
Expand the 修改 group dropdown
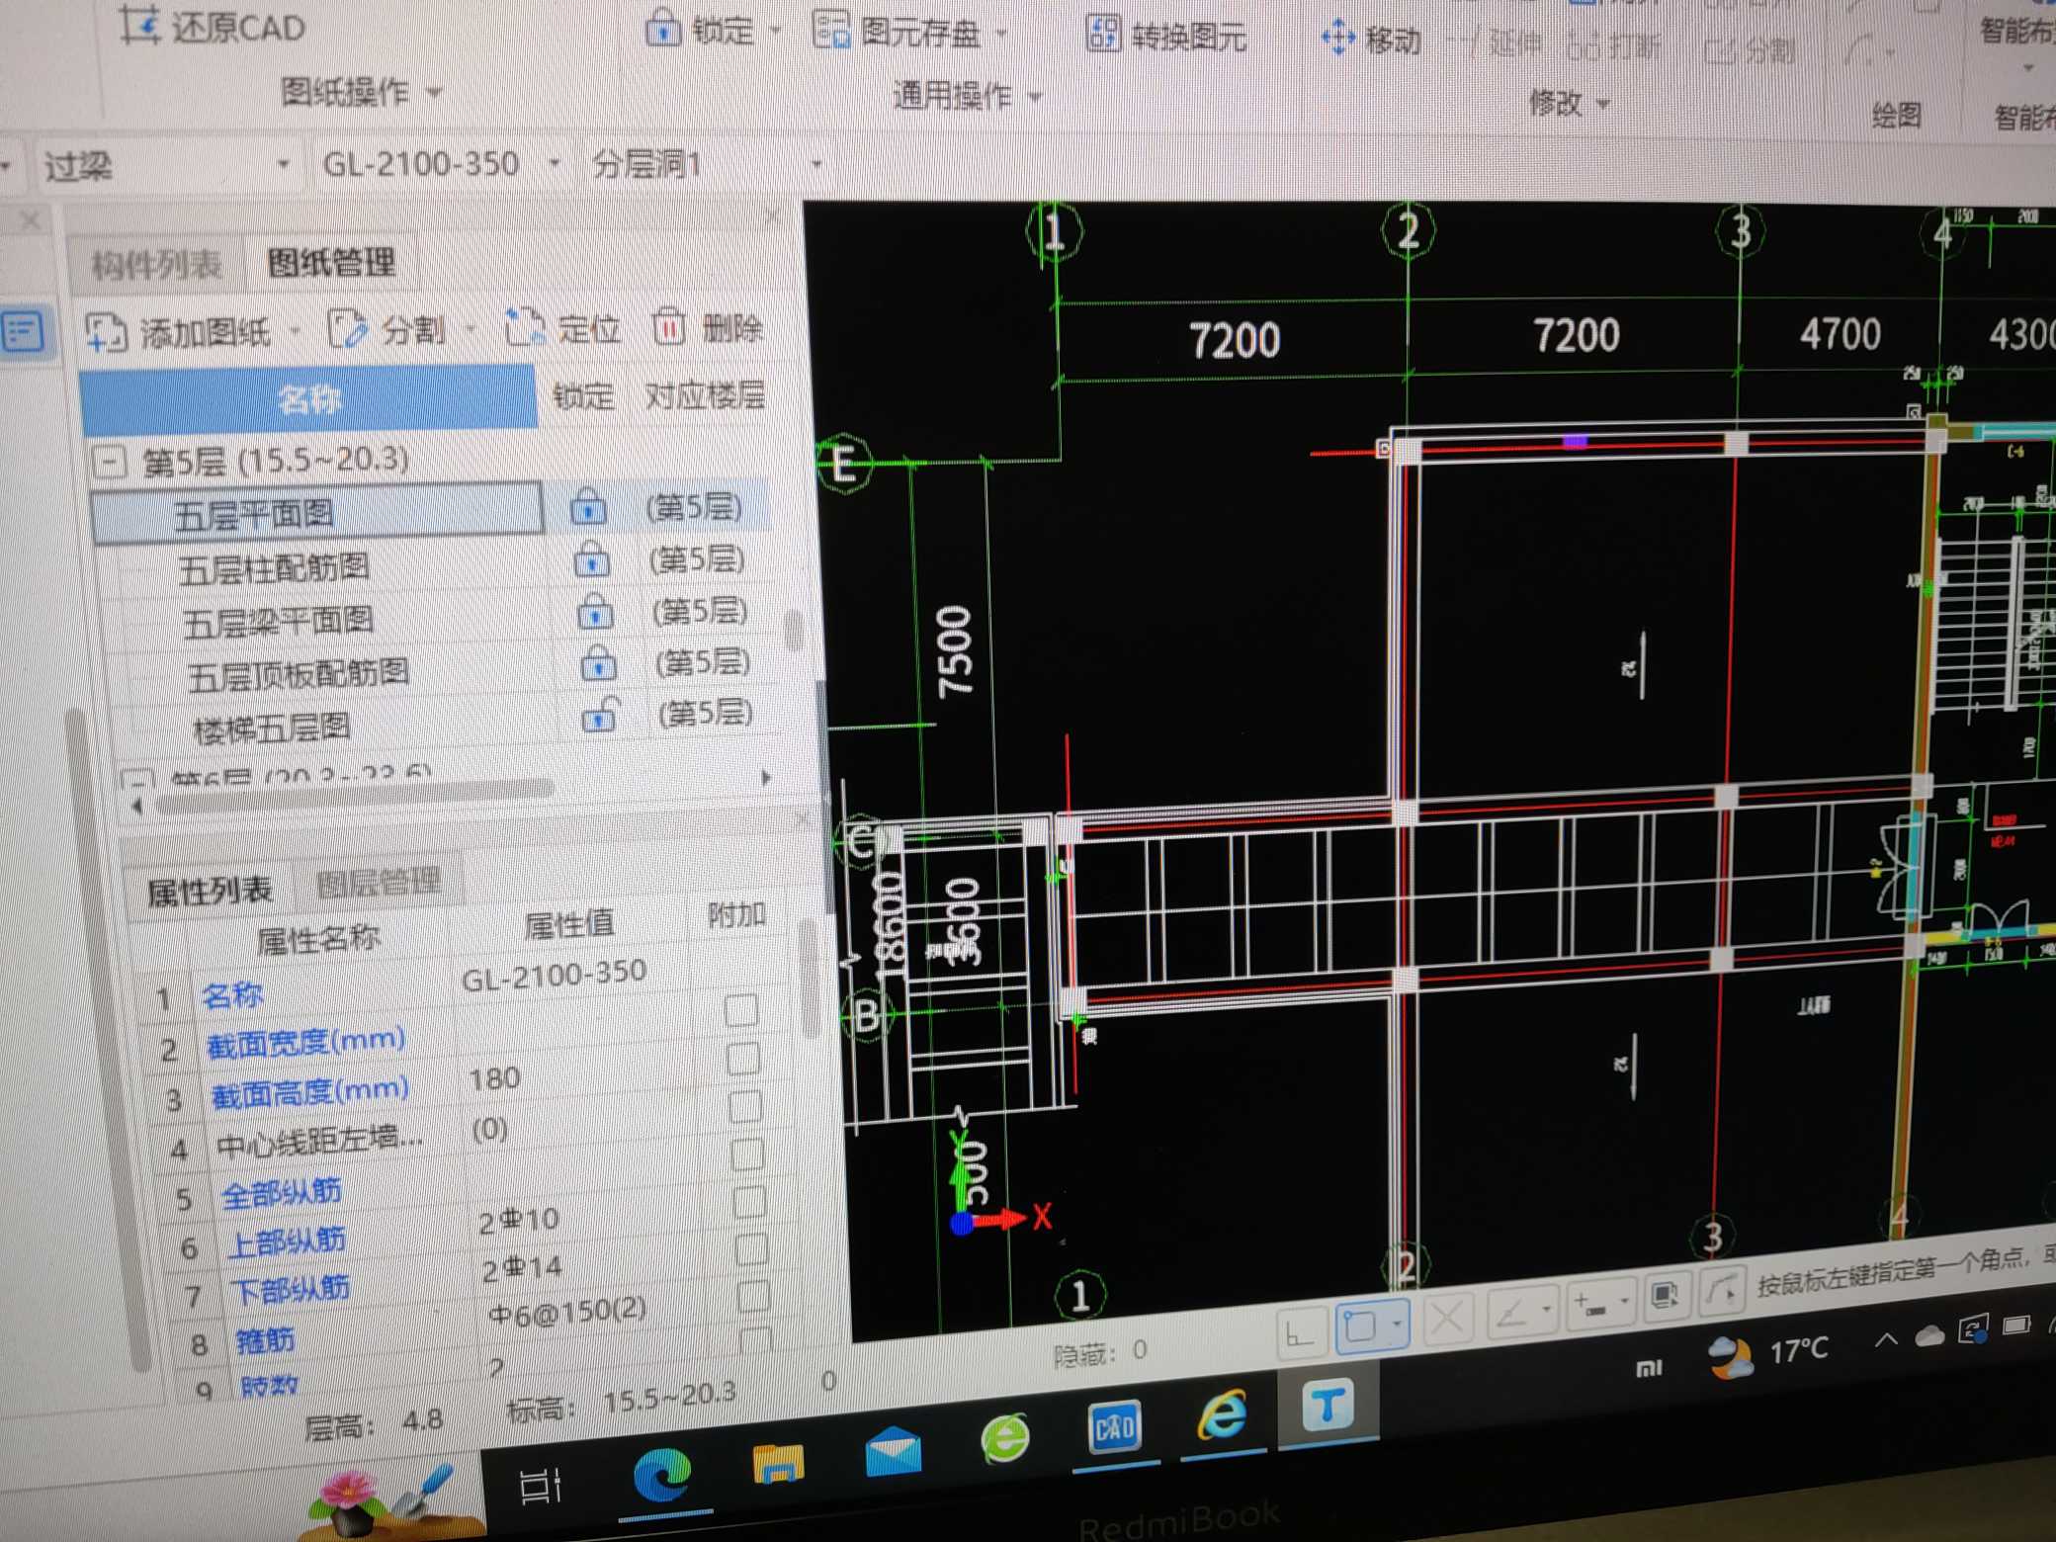(1603, 104)
